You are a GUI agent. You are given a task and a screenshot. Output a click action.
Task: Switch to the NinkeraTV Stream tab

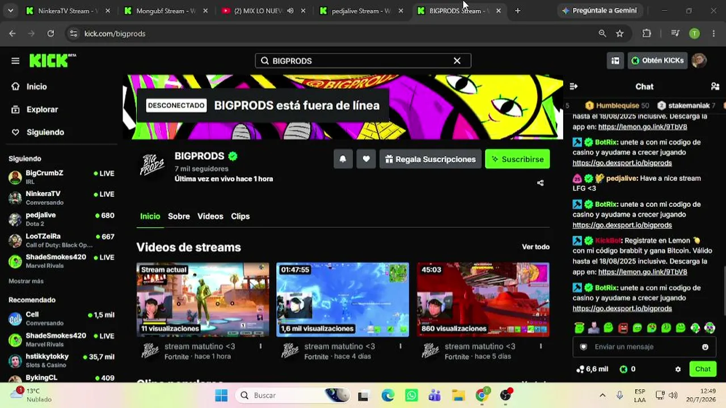click(68, 11)
